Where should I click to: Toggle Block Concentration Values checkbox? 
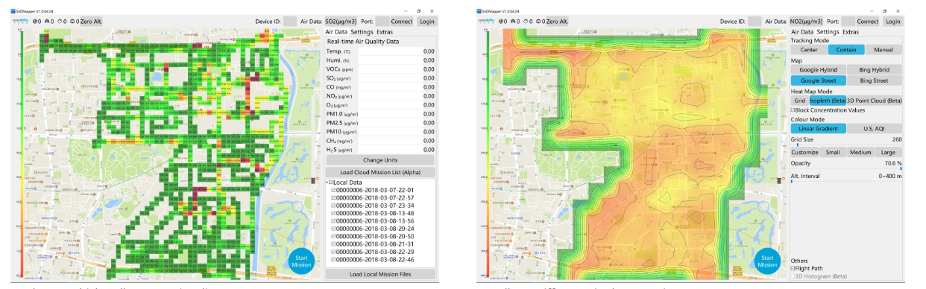click(x=793, y=109)
